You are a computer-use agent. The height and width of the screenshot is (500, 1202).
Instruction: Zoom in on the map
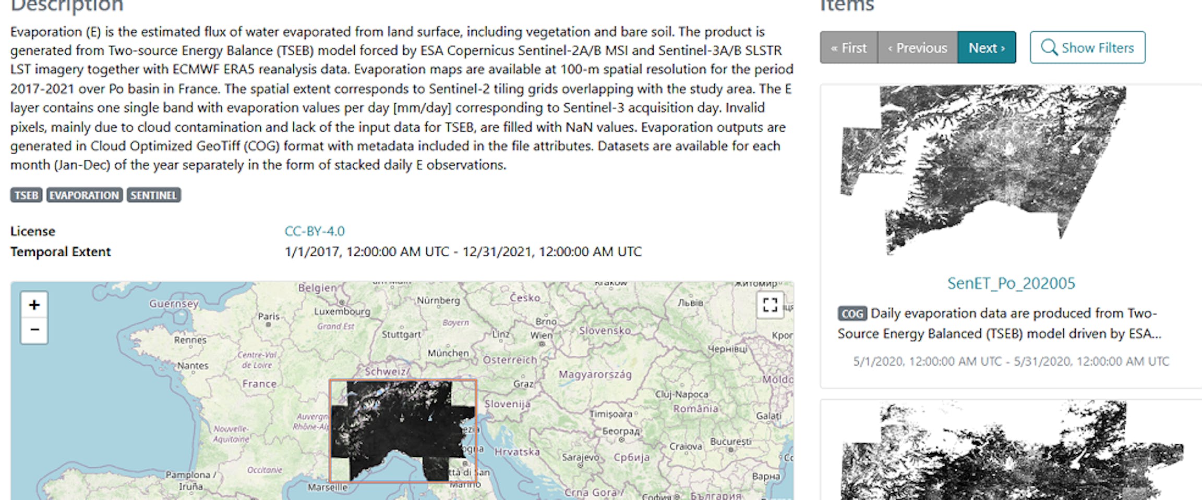pyautogui.click(x=34, y=305)
